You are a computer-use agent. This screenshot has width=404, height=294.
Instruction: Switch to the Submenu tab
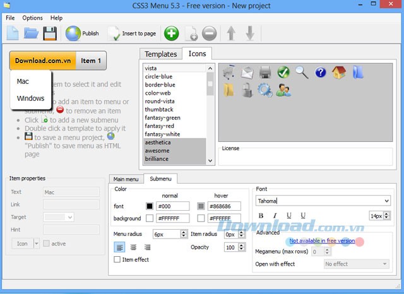(x=160, y=179)
